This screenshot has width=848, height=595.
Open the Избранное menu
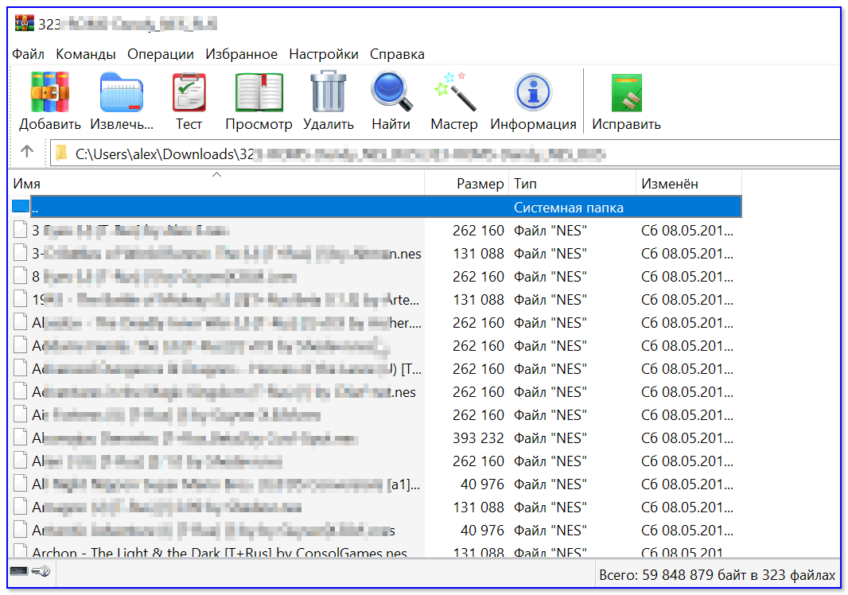[241, 54]
